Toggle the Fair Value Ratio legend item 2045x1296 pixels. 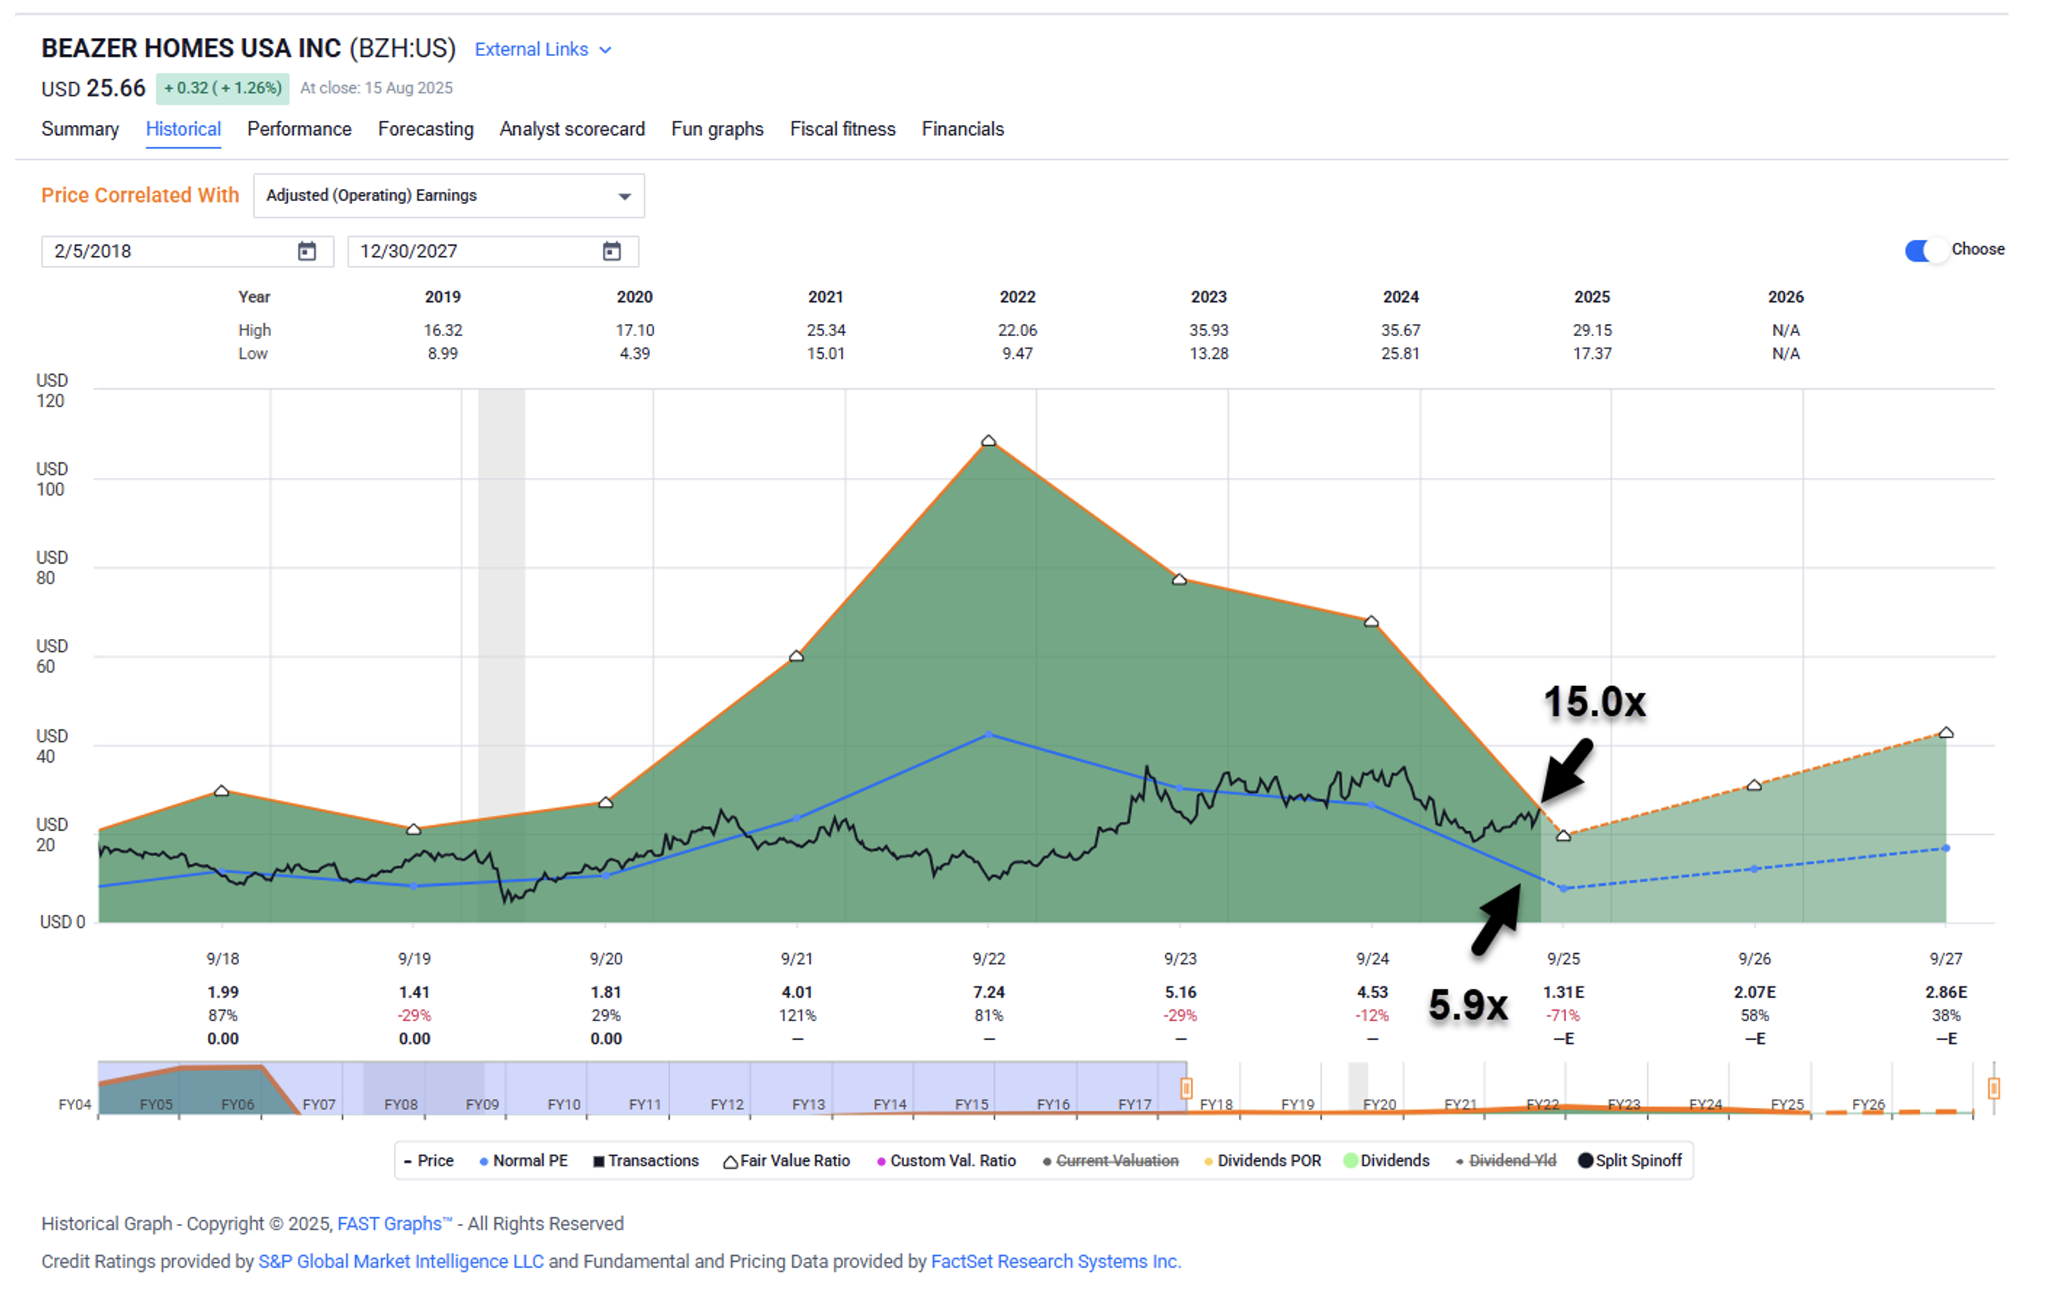(786, 1160)
